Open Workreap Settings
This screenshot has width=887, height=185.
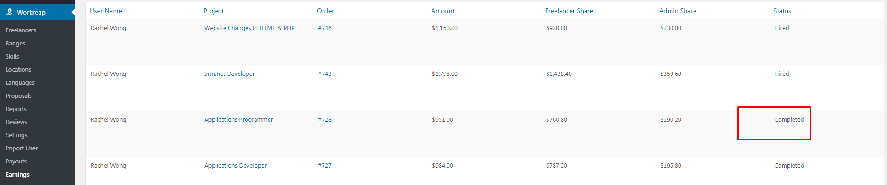coord(16,135)
